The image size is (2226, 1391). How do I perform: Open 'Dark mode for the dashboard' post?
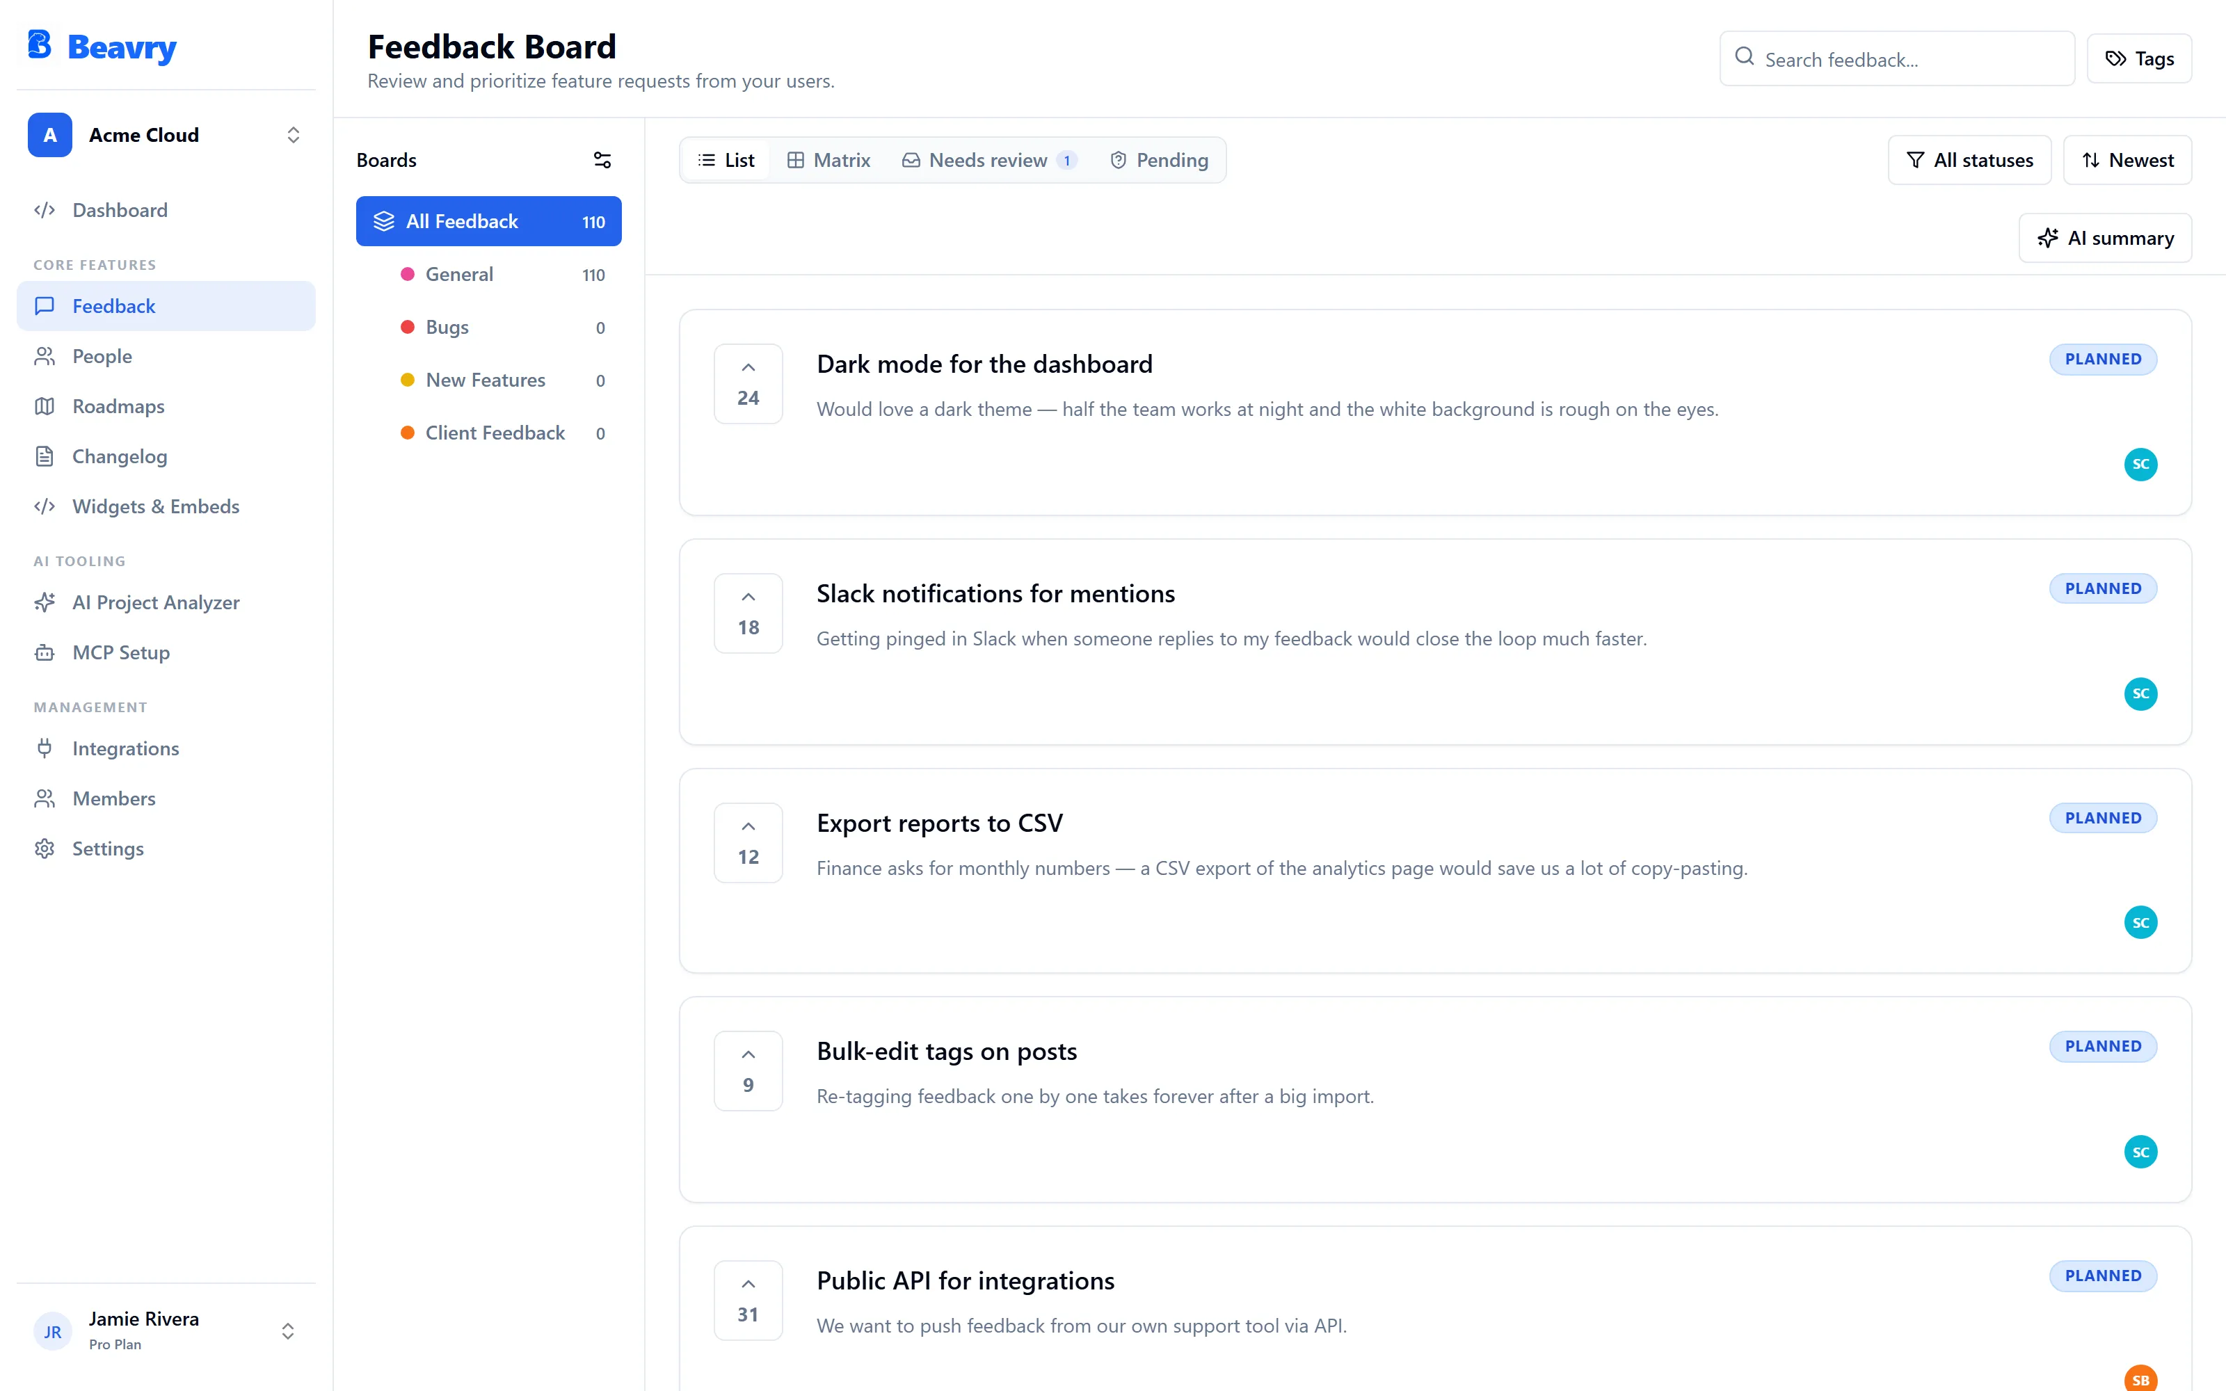(x=984, y=364)
